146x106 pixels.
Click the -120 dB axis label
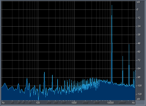pos(139,94)
